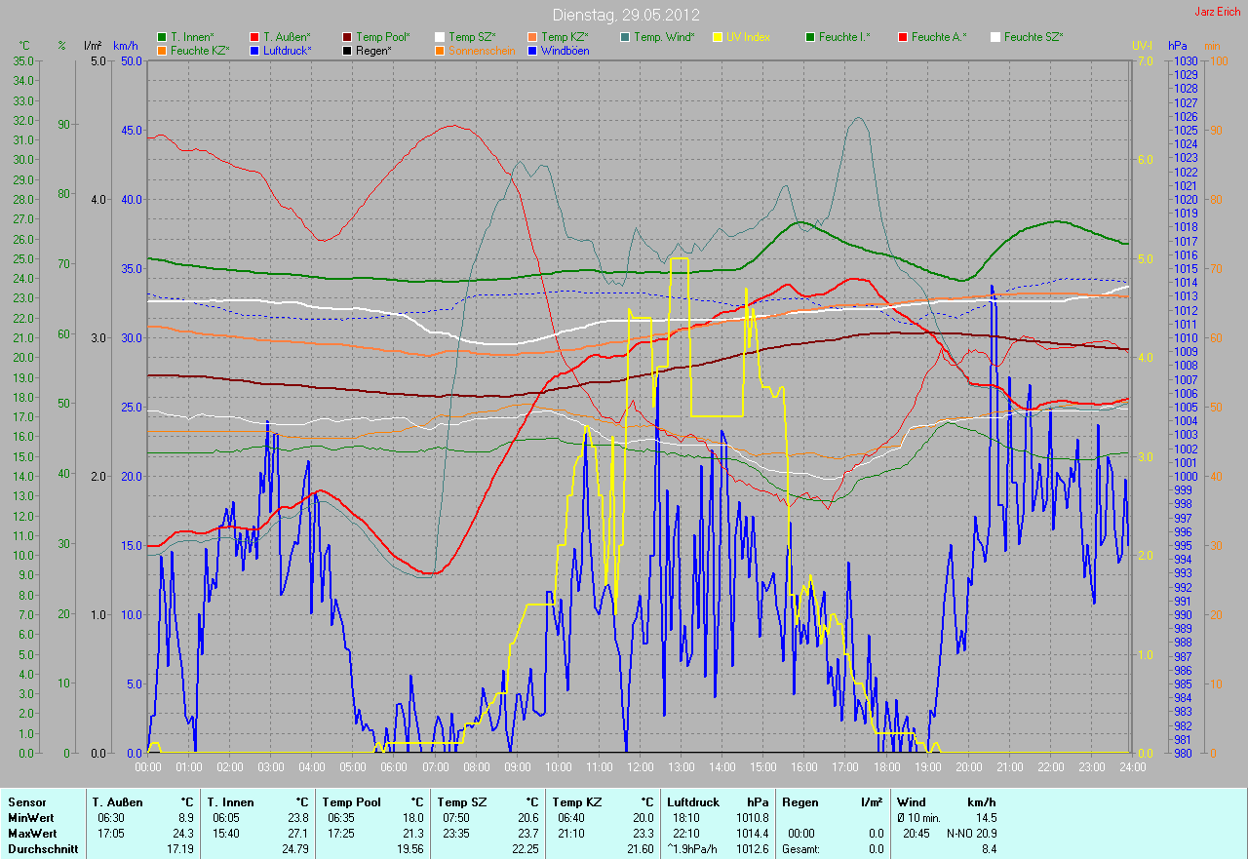Click the black Regen legend square

click(347, 51)
